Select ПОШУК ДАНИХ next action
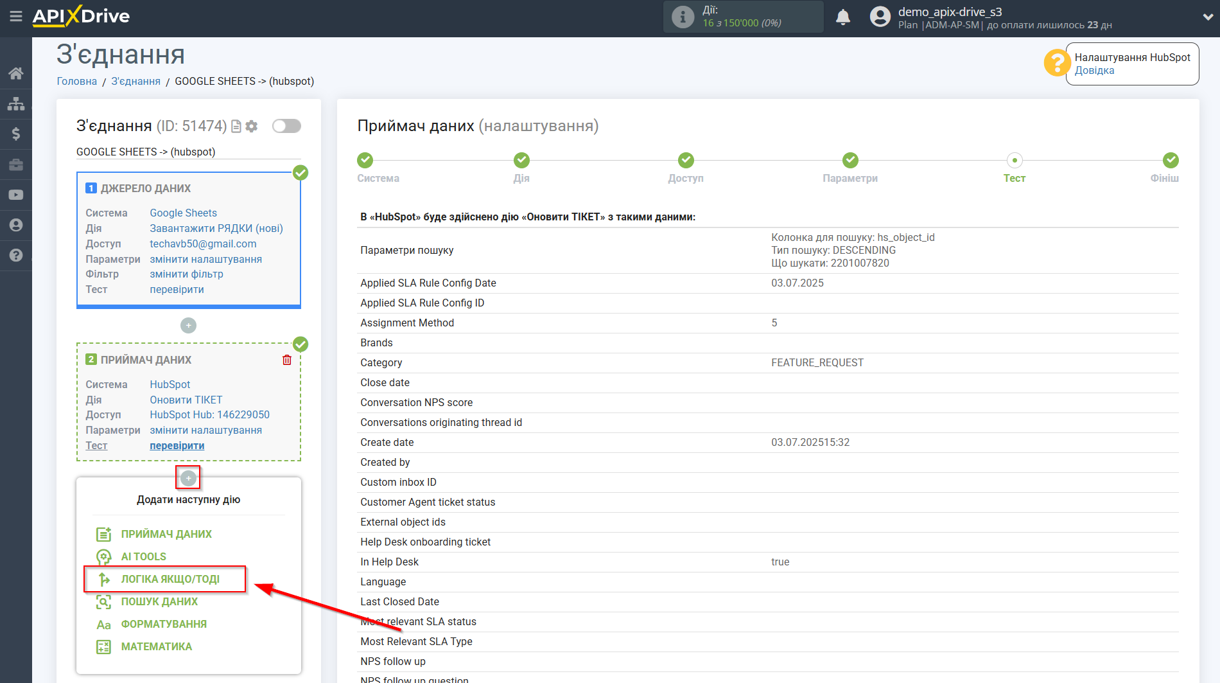This screenshot has width=1220, height=683. (159, 601)
